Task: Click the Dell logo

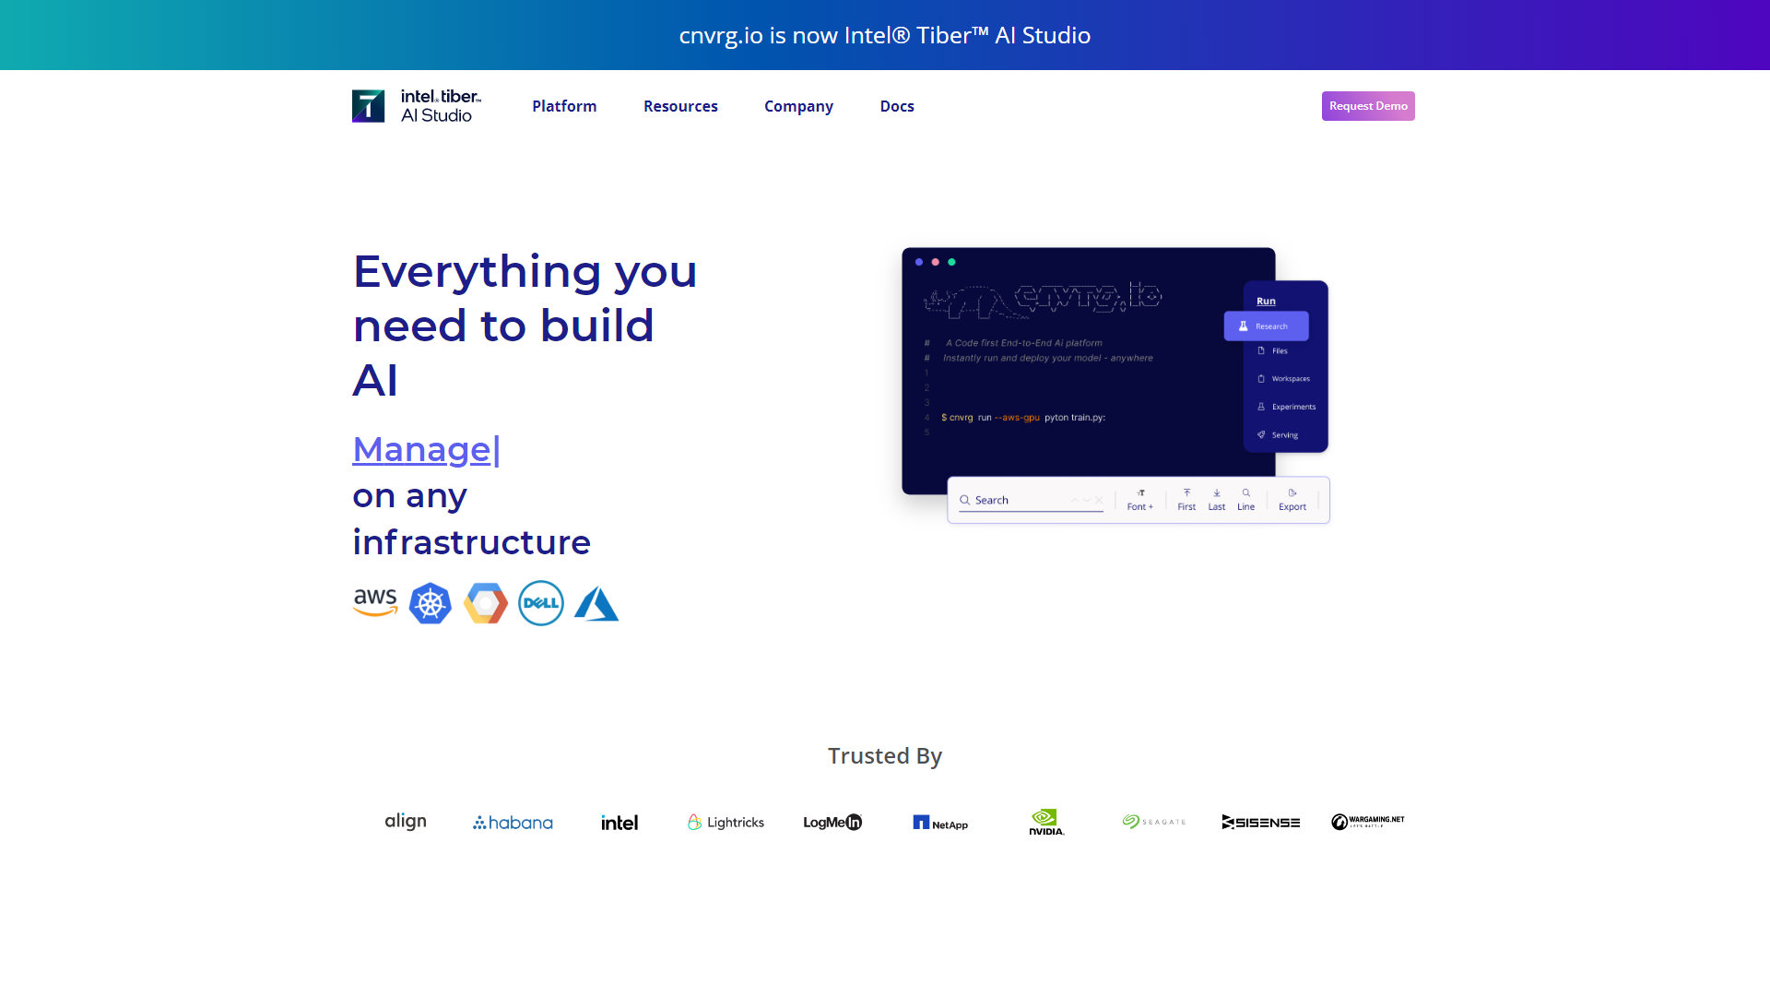Action: point(541,603)
